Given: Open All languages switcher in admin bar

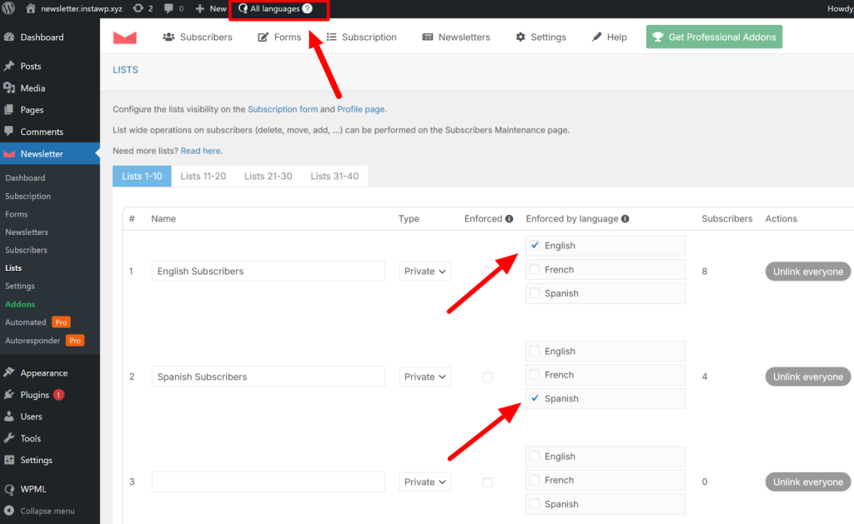Looking at the screenshot, I should (274, 8).
